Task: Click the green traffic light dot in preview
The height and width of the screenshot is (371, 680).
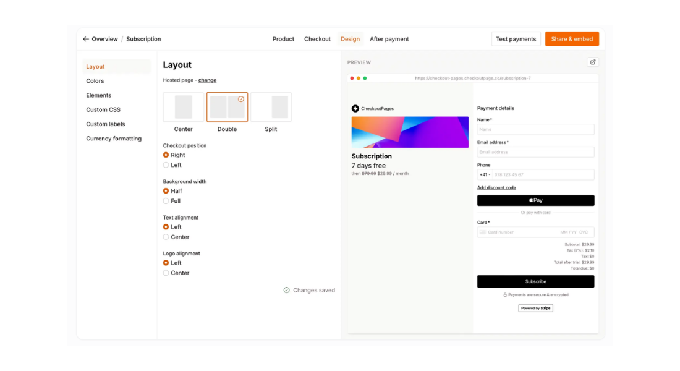Action: tap(366, 79)
